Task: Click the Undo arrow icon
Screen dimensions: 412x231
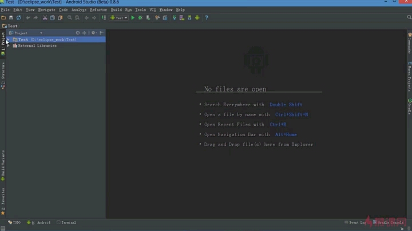Action: pyautogui.click(x=28, y=18)
